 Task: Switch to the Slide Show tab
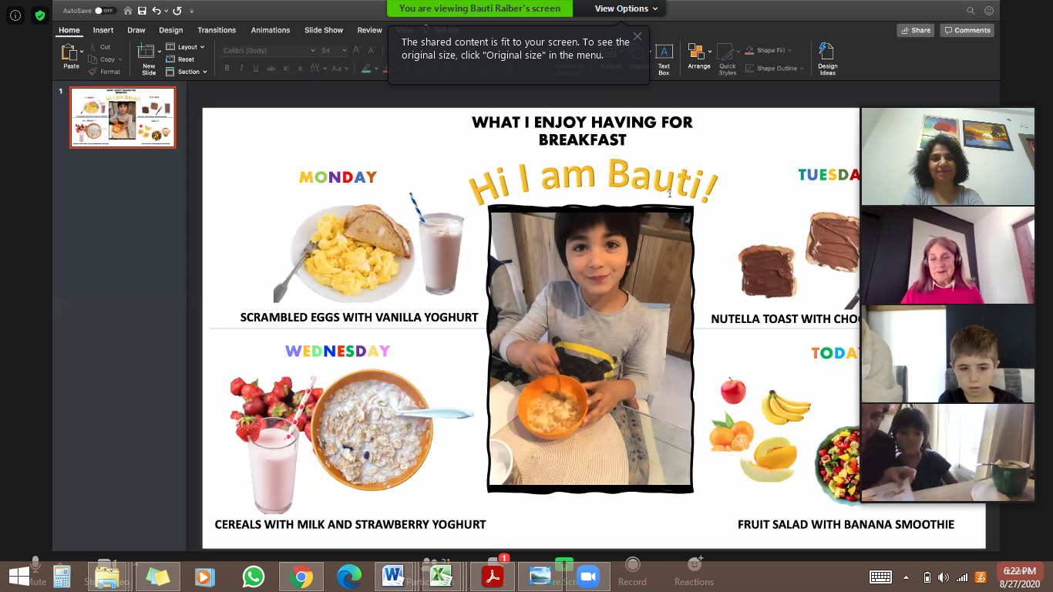pyautogui.click(x=324, y=30)
